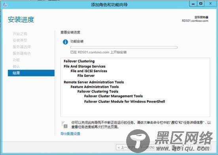Select Failover Cluster Module for Windows PowerShell row

pyautogui.click(x=125, y=102)
